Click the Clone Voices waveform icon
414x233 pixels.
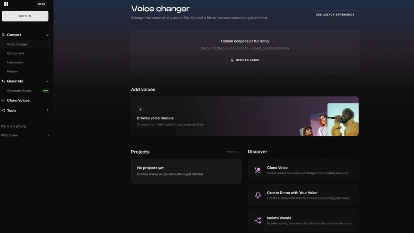pos(3,100)
